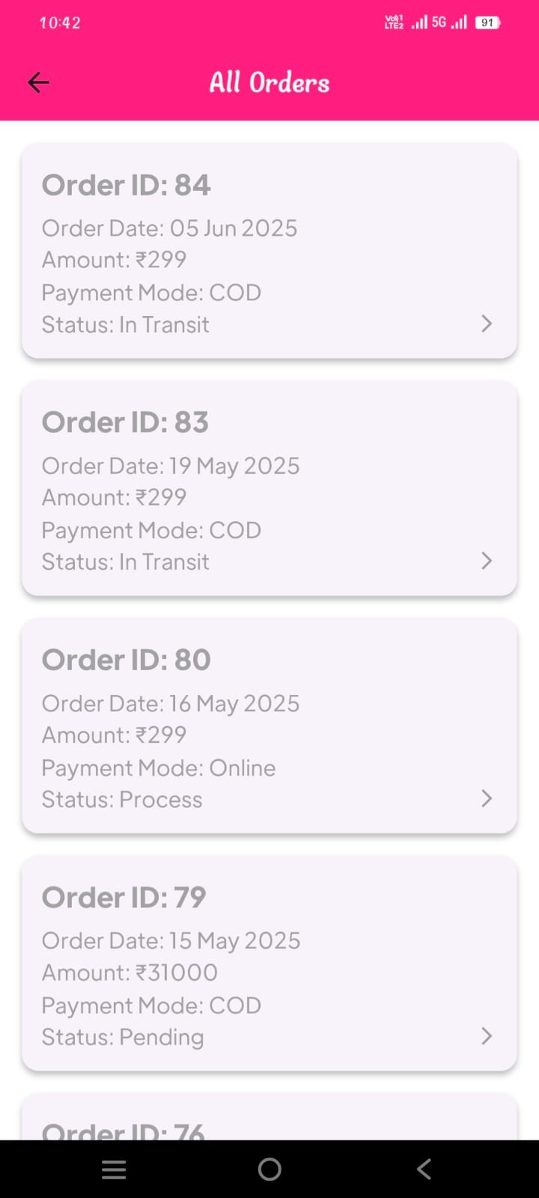Tap the back arrow in header
This screenshot has width=539, height=1198.
(38, 82)
